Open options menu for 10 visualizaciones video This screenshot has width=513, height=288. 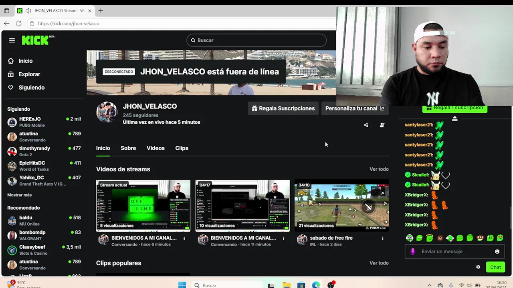[283, 238]
